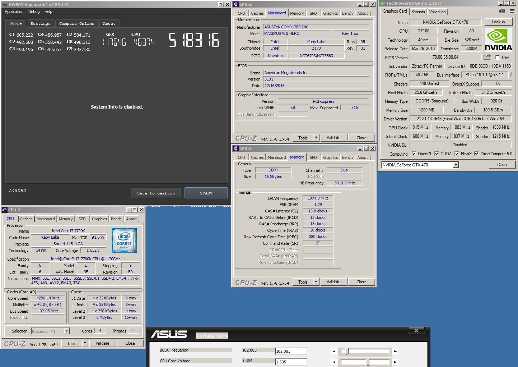Select the Score tab in Aquamark

[x=15, y=23]
